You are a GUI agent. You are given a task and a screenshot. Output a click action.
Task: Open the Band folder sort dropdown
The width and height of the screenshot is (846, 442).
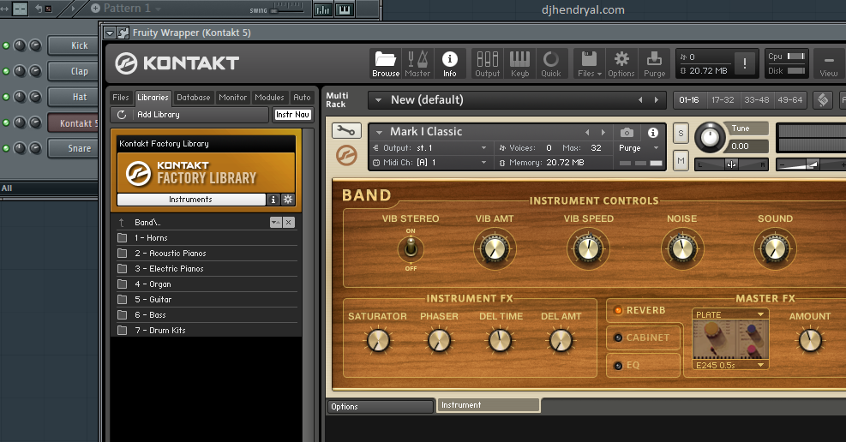tap(276, 222)
